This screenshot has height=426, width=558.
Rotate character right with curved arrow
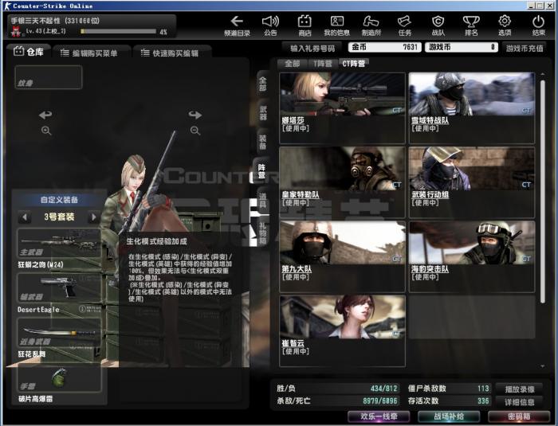click(195, 115)
